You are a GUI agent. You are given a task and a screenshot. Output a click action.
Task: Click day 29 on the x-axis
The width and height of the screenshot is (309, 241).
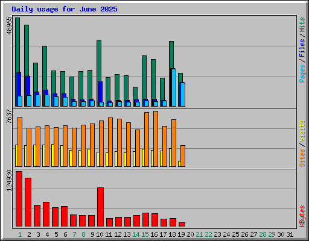(272, 234)
